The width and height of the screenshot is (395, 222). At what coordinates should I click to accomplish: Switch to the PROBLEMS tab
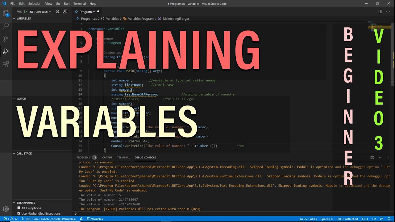click(x=87, y=158)
